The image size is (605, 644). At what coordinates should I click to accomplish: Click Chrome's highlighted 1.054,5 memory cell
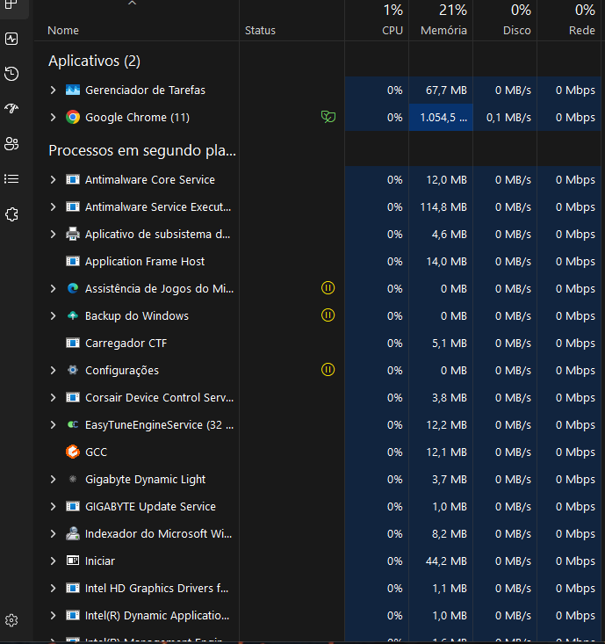point(441,117)
